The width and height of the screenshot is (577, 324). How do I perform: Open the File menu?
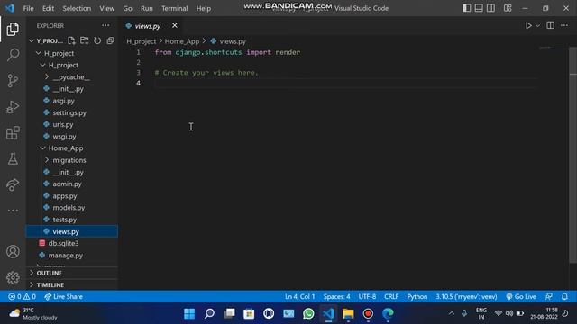pyautogui.click(x=28, y=8)
